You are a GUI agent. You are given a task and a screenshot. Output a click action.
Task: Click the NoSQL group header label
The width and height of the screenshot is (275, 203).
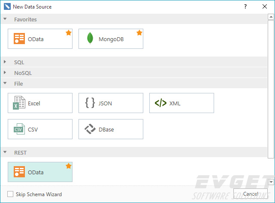pyautogui.click(x=23, y=73)
